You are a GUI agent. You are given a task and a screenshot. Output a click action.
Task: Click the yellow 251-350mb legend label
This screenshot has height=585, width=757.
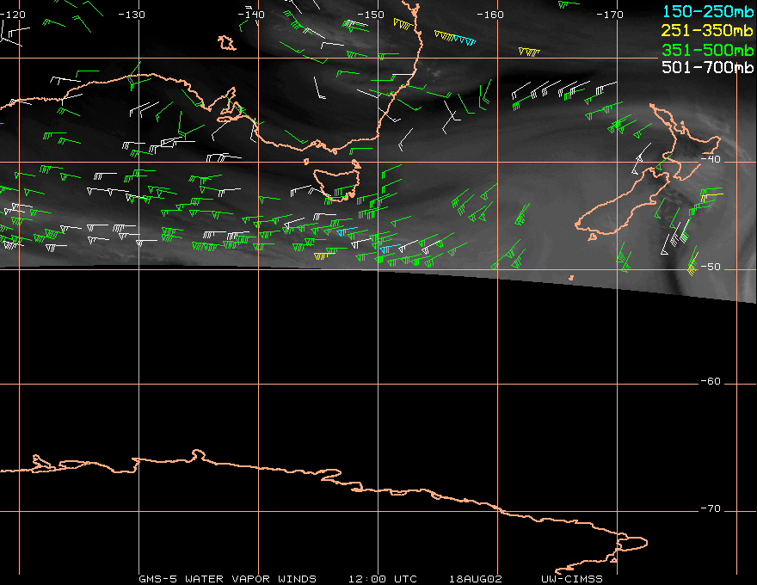click(707, 30)
